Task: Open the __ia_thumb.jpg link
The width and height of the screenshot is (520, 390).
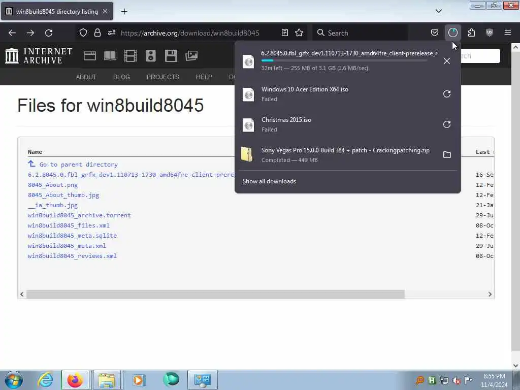Action: 53,205
